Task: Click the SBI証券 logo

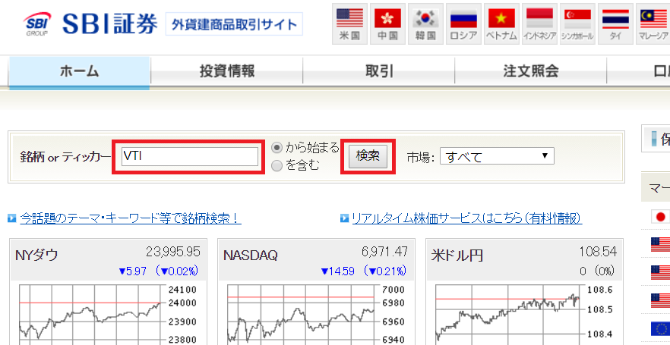Action: pyautogui.click(x=90, y=24)
